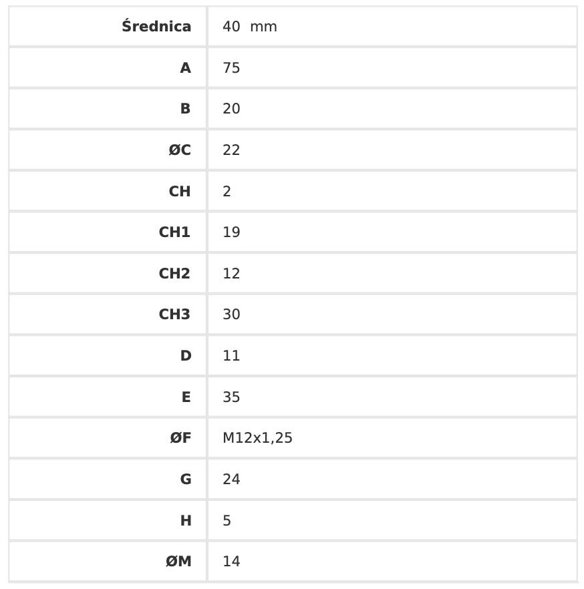Click the value 24 for G
The image size is (584, 589).
coord(231,479)
